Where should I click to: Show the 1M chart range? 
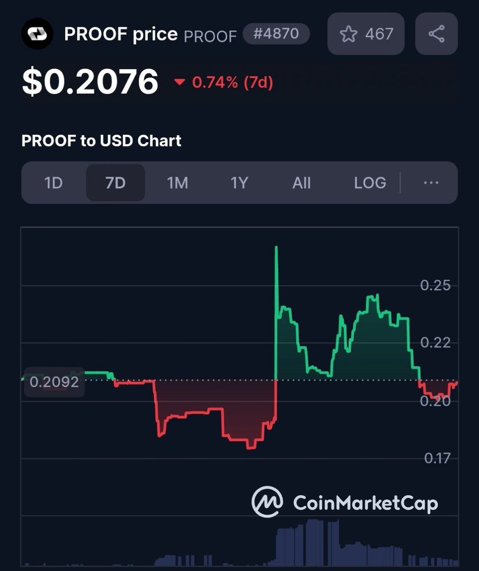point(178,183)
